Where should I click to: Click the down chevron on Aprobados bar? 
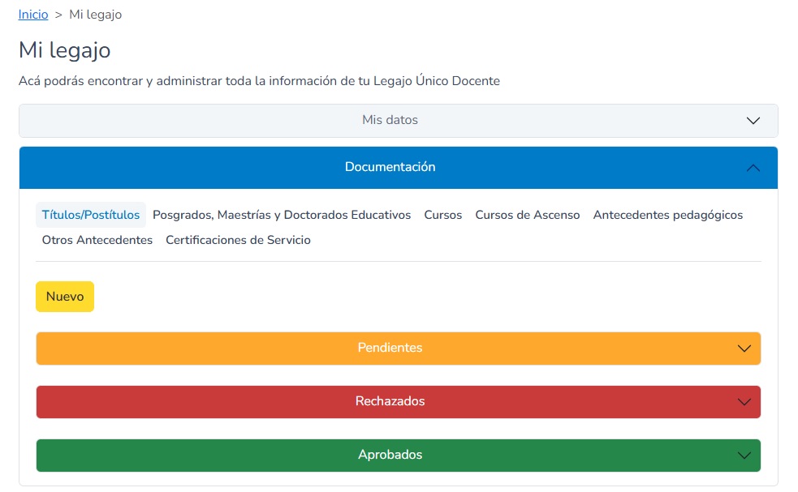pos(744,456)
